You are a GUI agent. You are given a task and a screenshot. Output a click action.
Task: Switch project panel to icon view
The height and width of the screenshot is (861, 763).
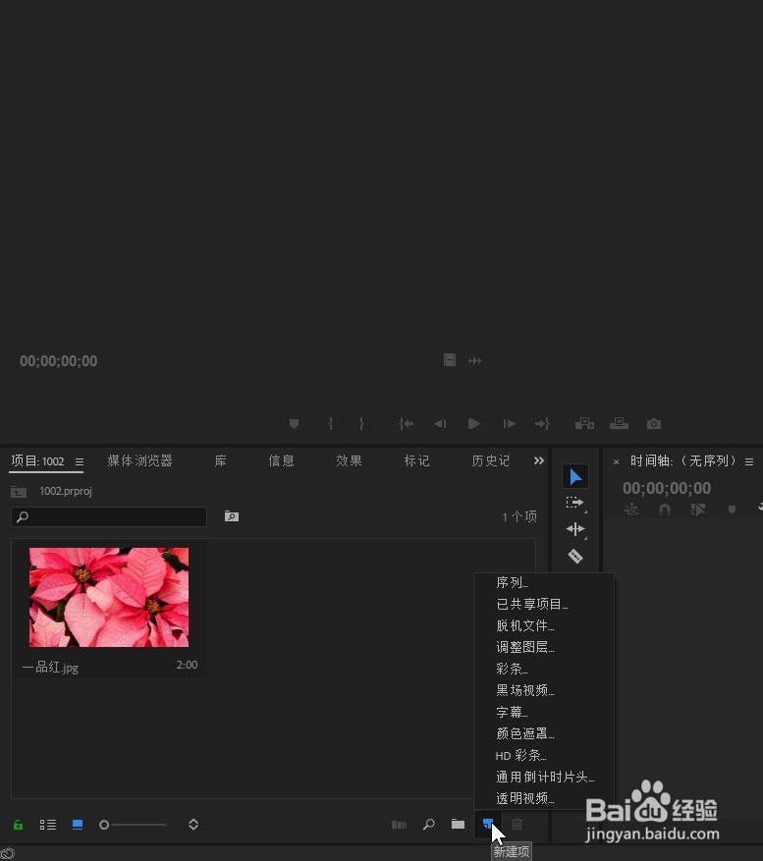click(x=78, y=825)
